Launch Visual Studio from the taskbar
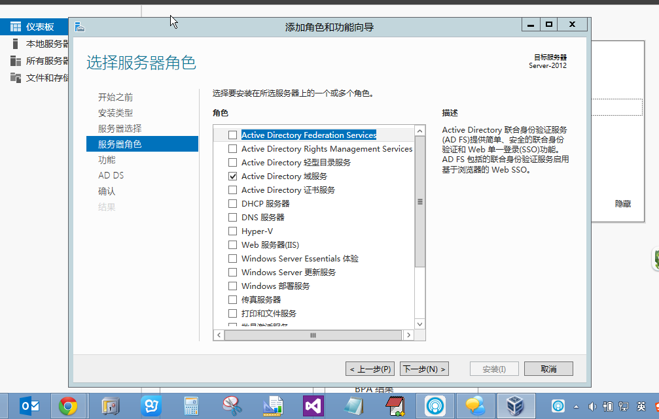The image size is (659, 419). [x=313, y=406]
